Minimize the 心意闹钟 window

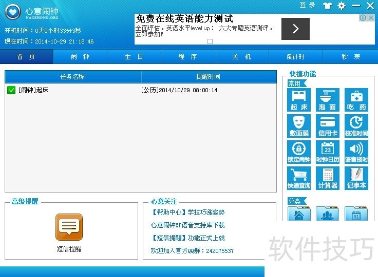click(356, 6)
